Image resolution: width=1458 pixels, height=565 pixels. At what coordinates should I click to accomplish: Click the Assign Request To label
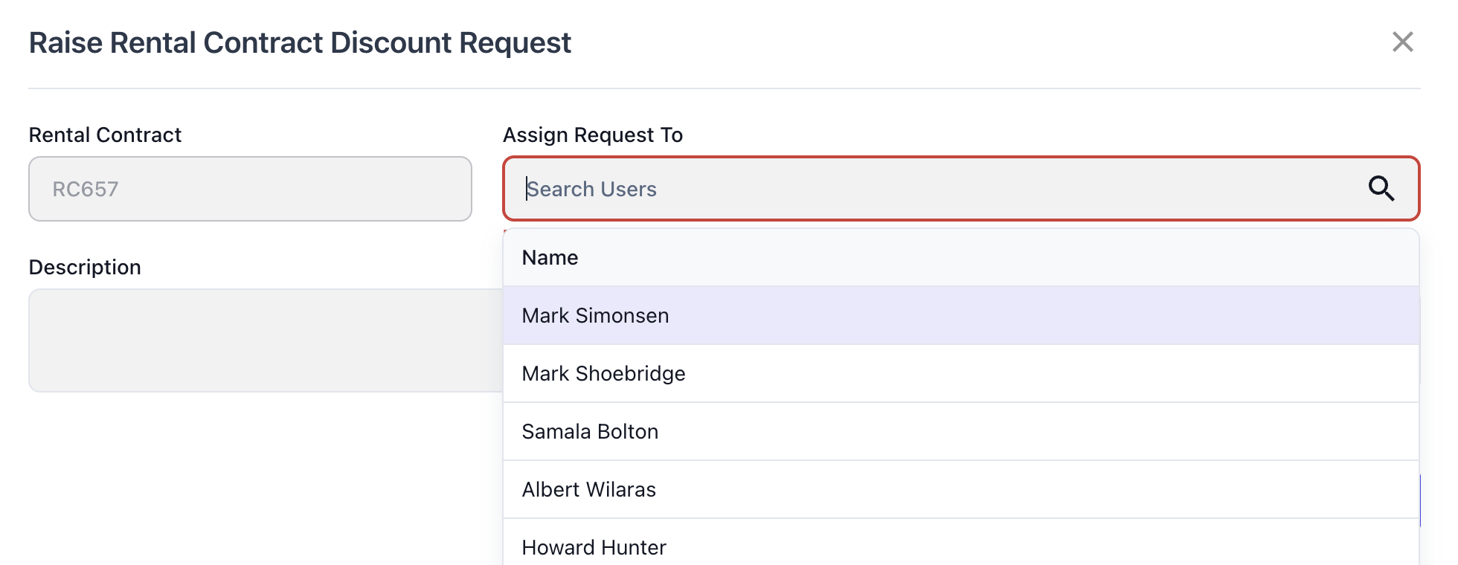point(593,135)
